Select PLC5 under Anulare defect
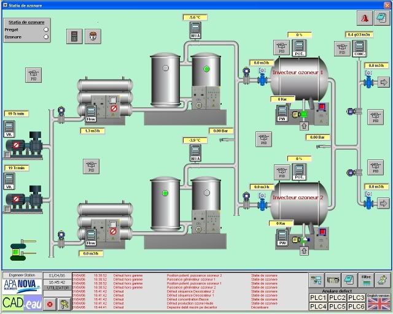393x314 pixels. coord(337,307)
